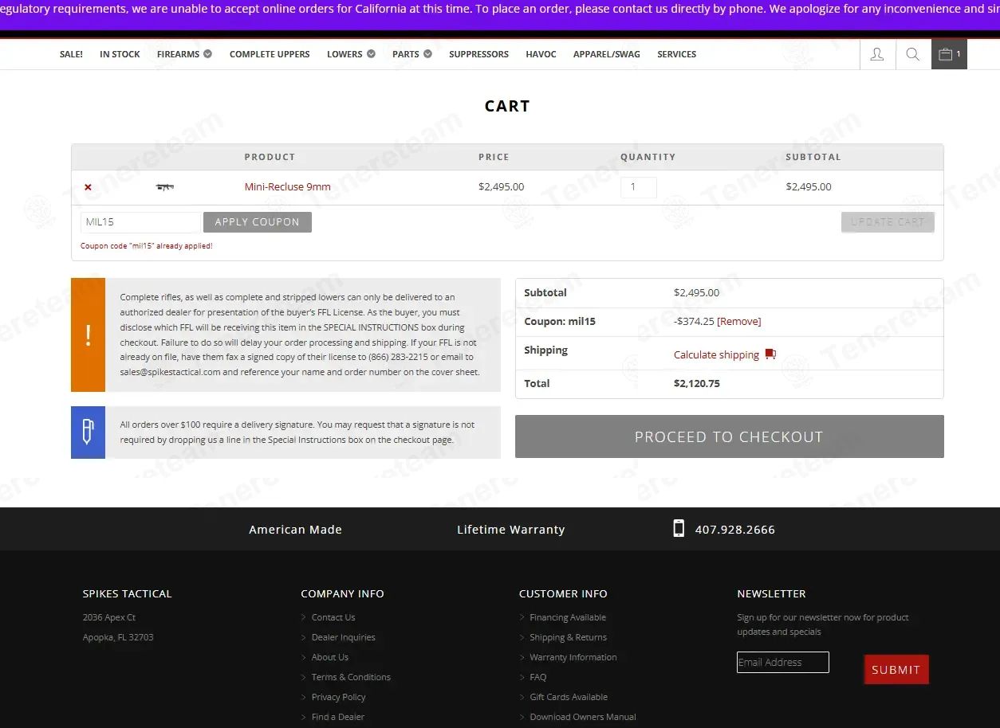Screen dimensions: 1000x728
Task: Open the Suppressors menu item
Action: pos(478,54)
